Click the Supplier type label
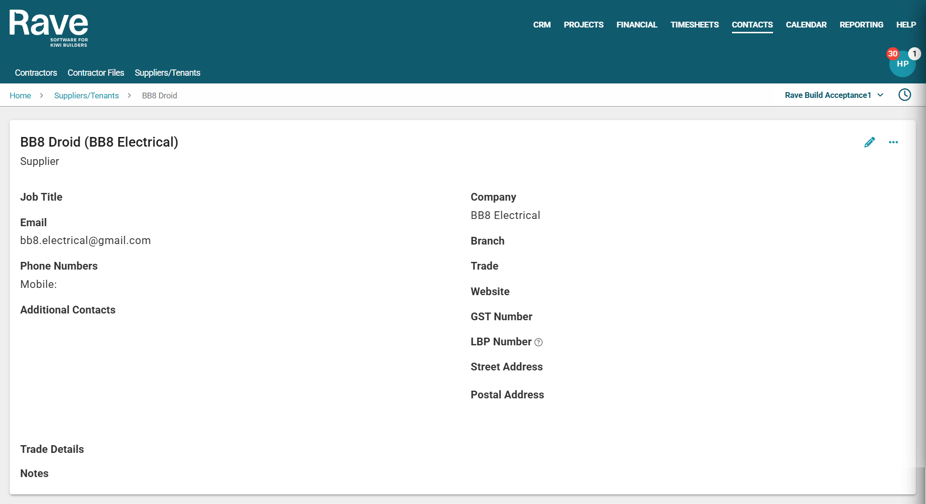The image size is (926, 504). click(x=40, y=162)
